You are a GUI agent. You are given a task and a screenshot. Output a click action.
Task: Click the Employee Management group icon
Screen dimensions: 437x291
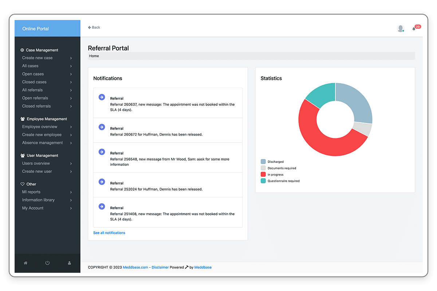pos(23,119)
